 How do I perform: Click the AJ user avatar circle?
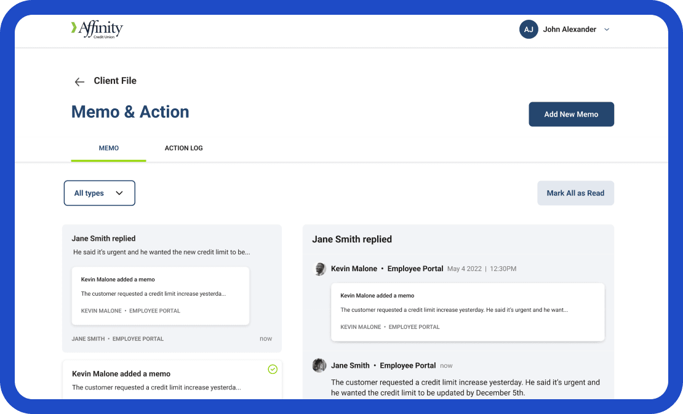(529, 30)
